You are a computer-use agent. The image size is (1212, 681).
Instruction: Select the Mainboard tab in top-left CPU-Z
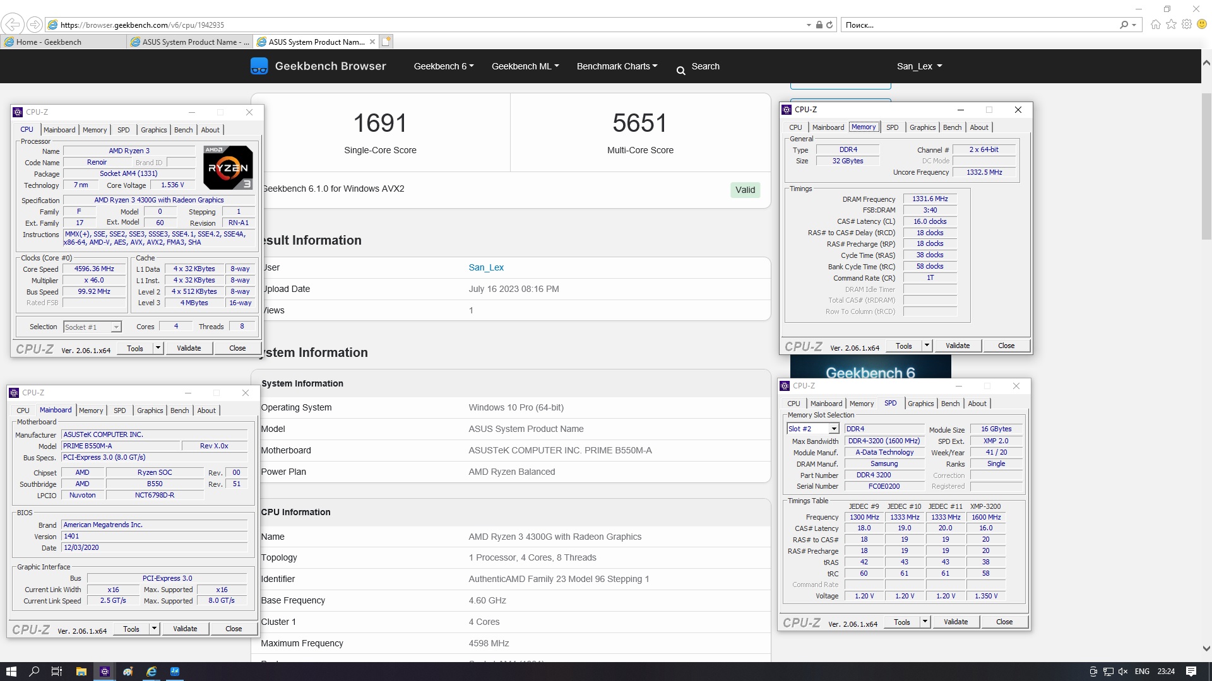tap(59, 130)
